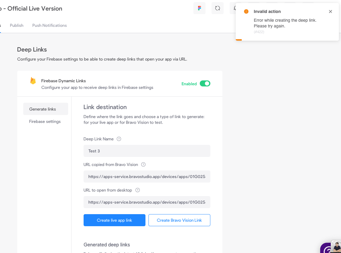This screenshot has width=341, height=253.
Task: Click the Create Bravo Vision Link button
Action: (179, 220)
